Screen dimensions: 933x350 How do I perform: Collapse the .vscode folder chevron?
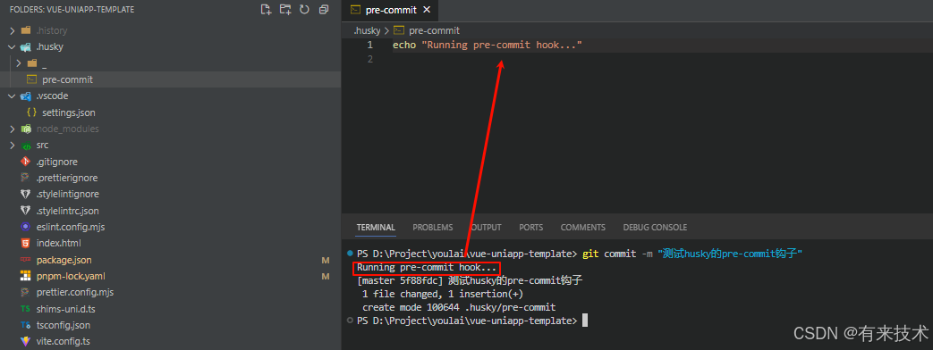(x=13, y=96)
